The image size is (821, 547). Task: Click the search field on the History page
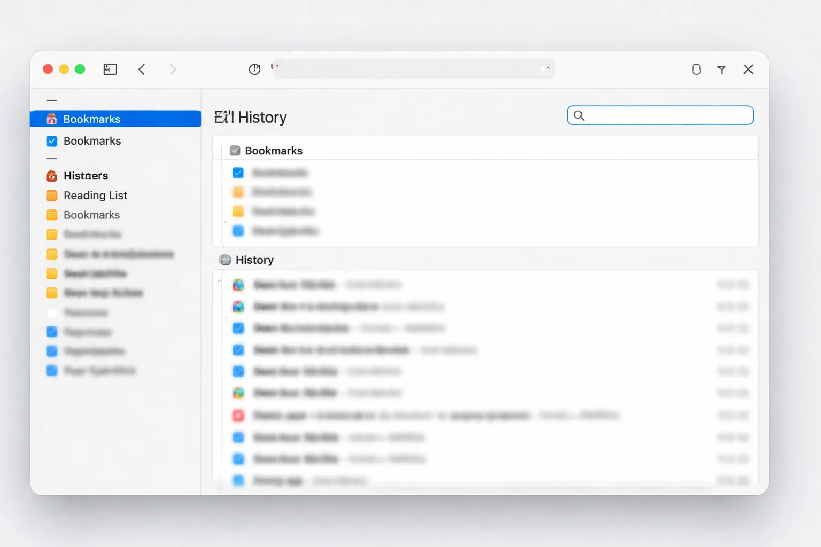(660, 115)
